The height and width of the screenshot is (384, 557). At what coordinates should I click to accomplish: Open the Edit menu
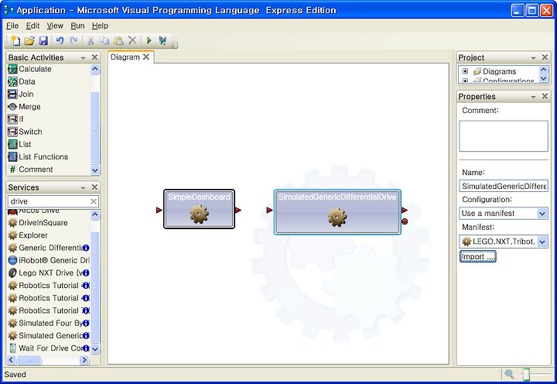tap(32, 26)
